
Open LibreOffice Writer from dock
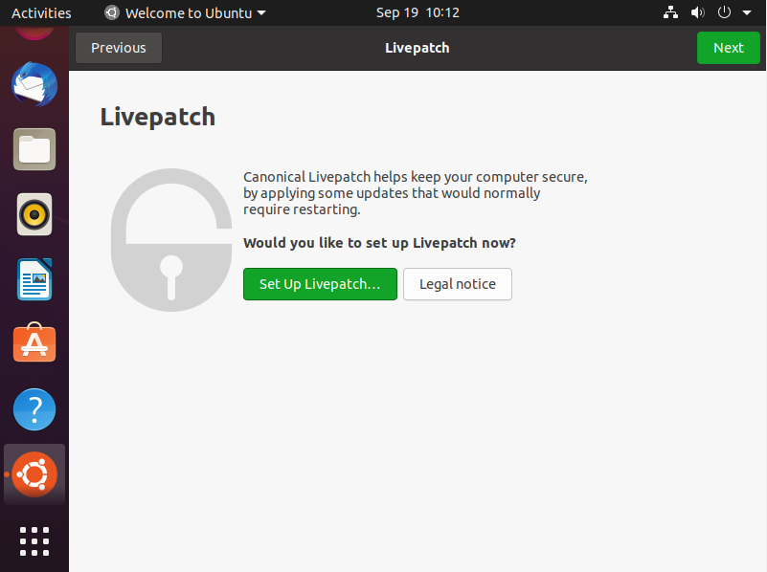tap(34, 279)
